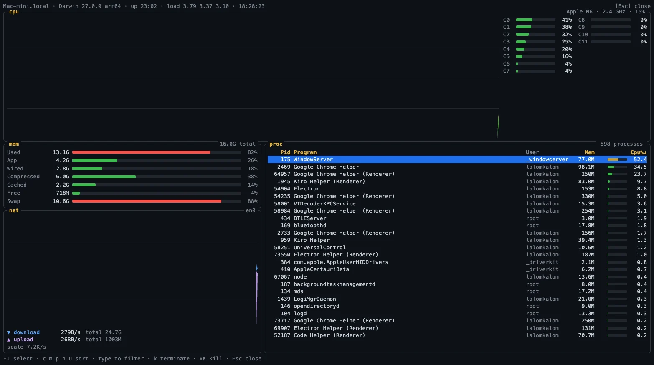Click the en0 interface label in net panel
Image resolution: width=654 pixels, height=365 pixels.
click(251, 210)
